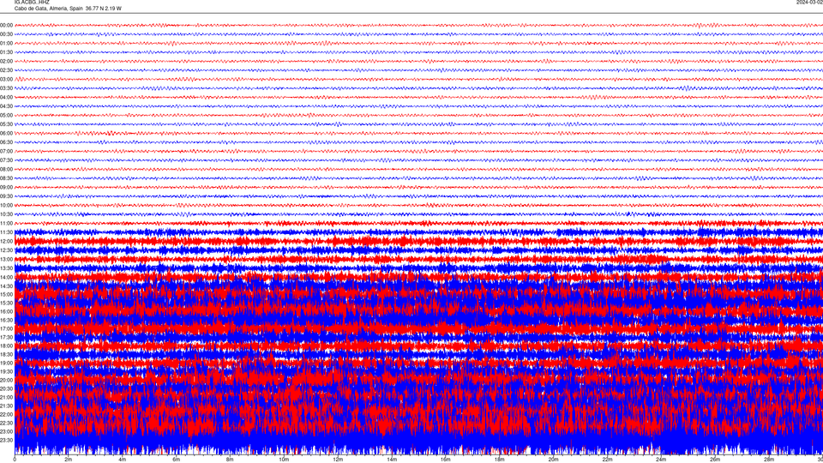This screenshot has height=463, width=823.
Task: Select the 06:30 time row label
Action: (6, 141)
